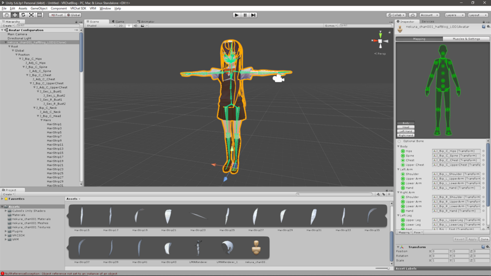The width and height of the screenshot is (491, 276).
Task: Open the Layers dropdown
Action: coord(455,15)
